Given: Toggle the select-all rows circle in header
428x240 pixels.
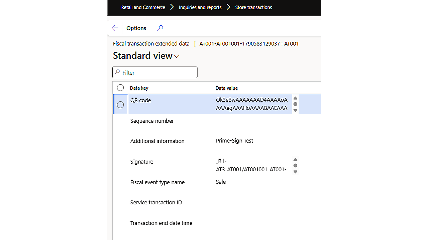Looking at the screenshot, I should coord(120,88).
